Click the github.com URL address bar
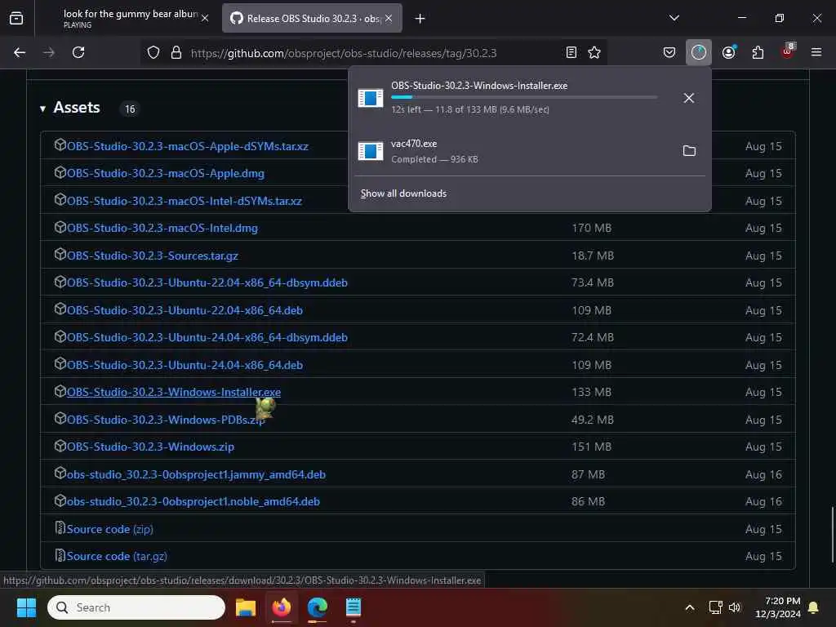Image resolution: width=836 pixels, height=627 pixels. click(344, 53)
